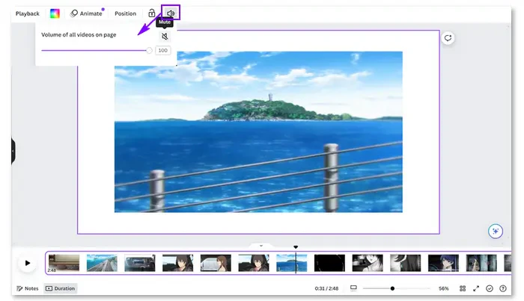Click the checkmark circle icon
The width and height of the screenshot is (524, 301).
pos(490,288)
